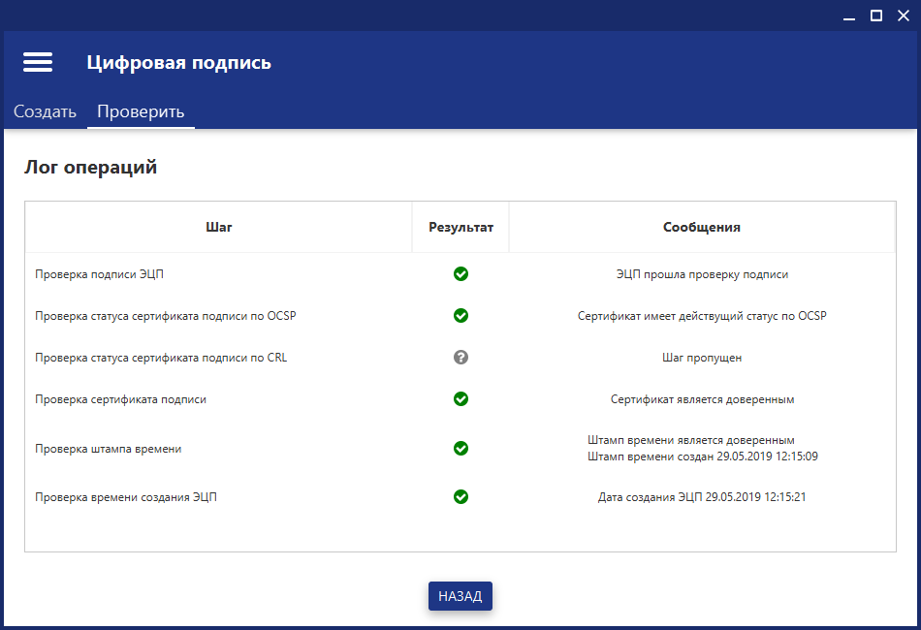Click the grey question mark for the CRL step
Screen dimensions: 921x630
pyautogui.click(x=460, y=358)
